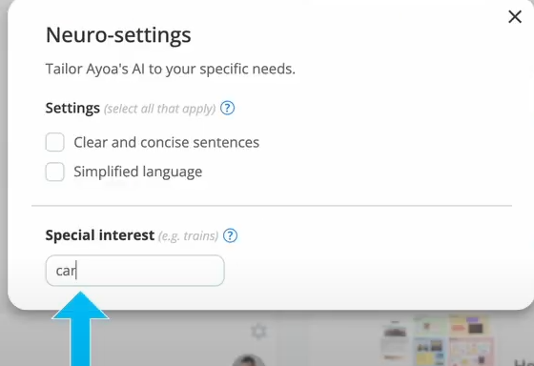The width and height of the screenshot is (534, 366).
Task: Click the 'Simplified language' label text
Action: pyautogui.click(x=138, y=172)
